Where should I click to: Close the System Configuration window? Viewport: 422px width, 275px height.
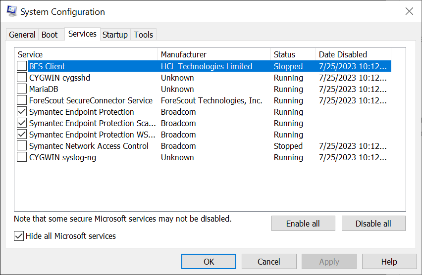pyautogui.click(x=409, y=11)
